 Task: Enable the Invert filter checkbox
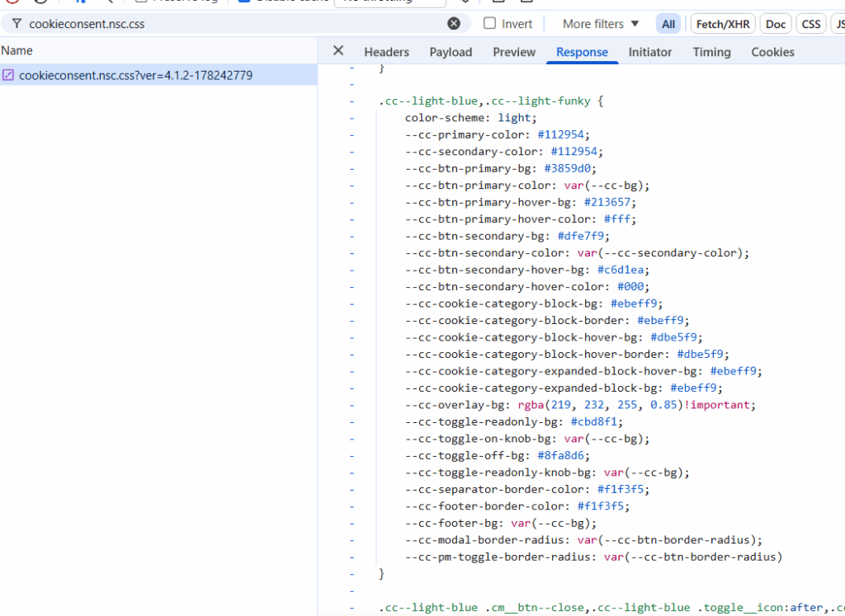490,24
